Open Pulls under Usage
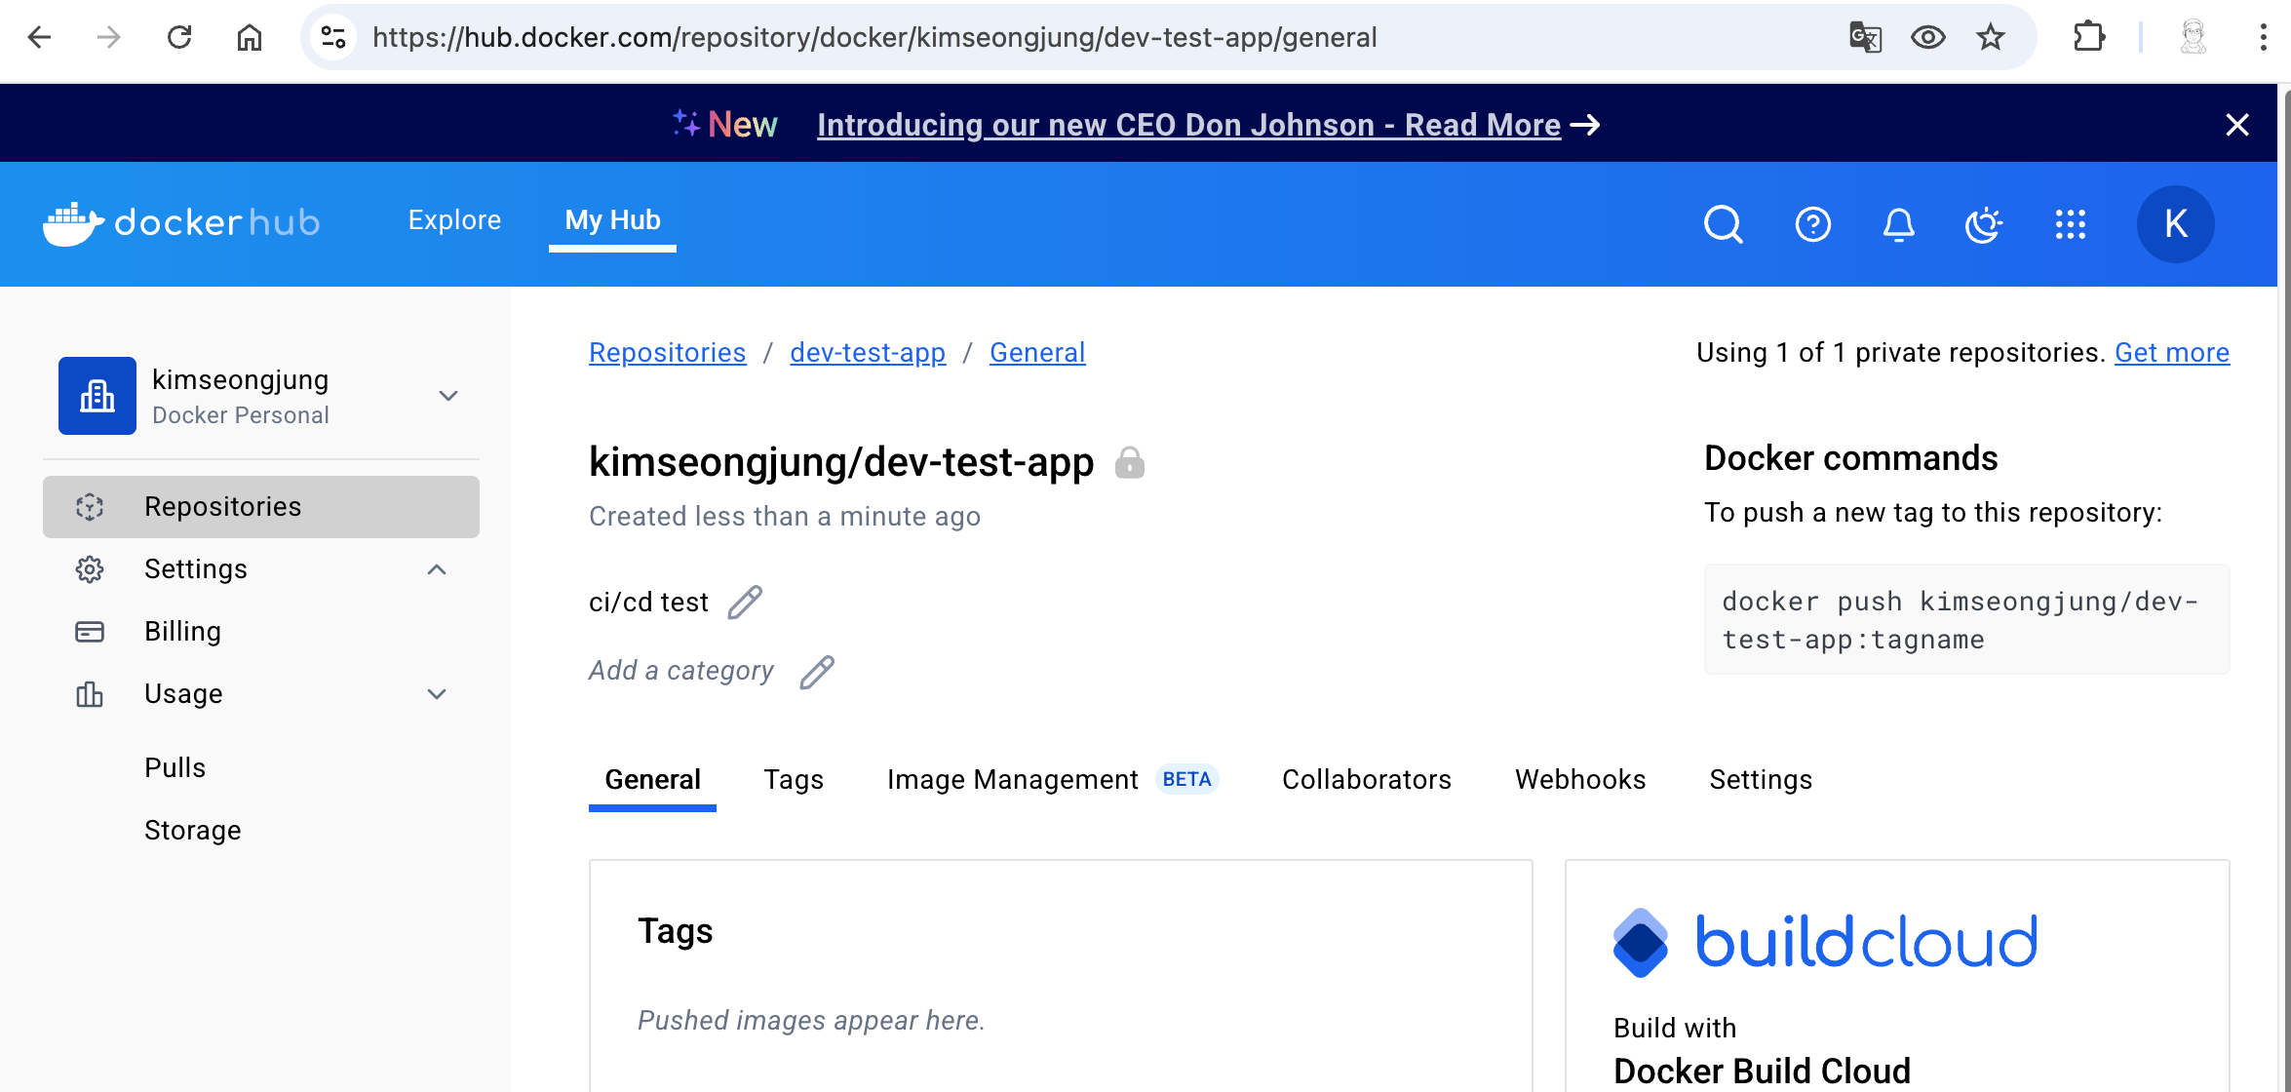This screenshot has width=2291, height=1092. (x=175, y=768)
